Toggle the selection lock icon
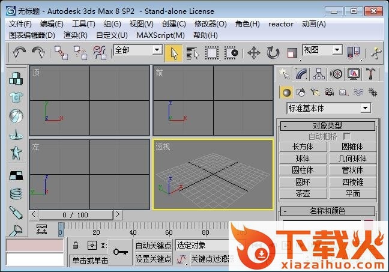 [x=76, y=246]
